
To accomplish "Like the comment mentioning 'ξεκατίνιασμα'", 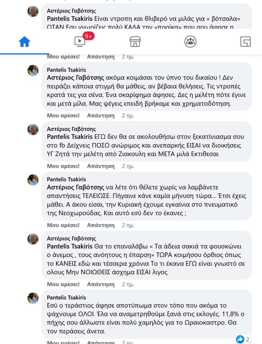I will (63, 166).
